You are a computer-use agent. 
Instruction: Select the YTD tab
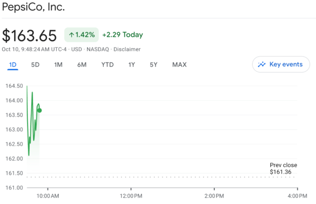coord(107,65)
